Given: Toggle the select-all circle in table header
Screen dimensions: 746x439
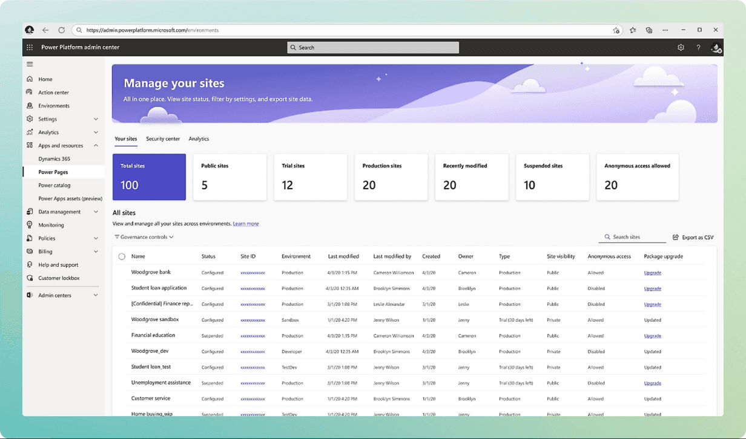Looking at the screenshot, I should coord(122,256).
